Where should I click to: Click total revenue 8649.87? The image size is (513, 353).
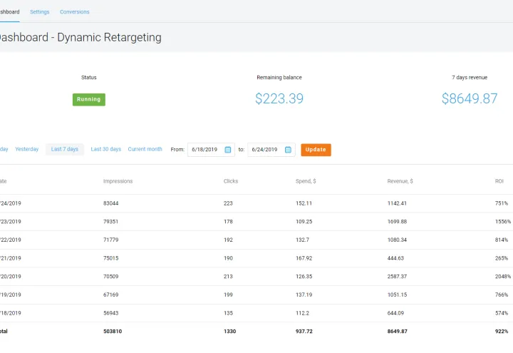coord(397,332)
